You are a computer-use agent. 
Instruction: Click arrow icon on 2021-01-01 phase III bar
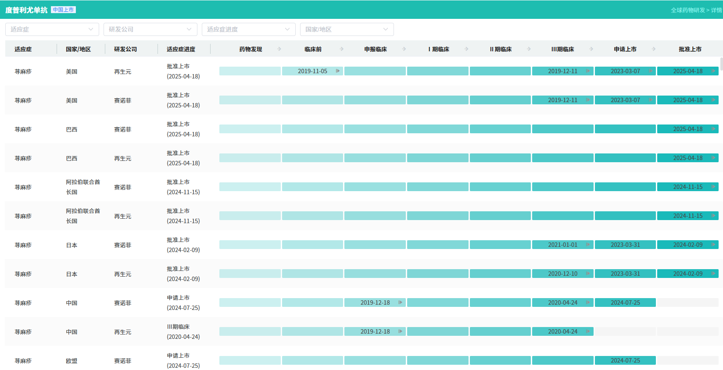(588, 245)
